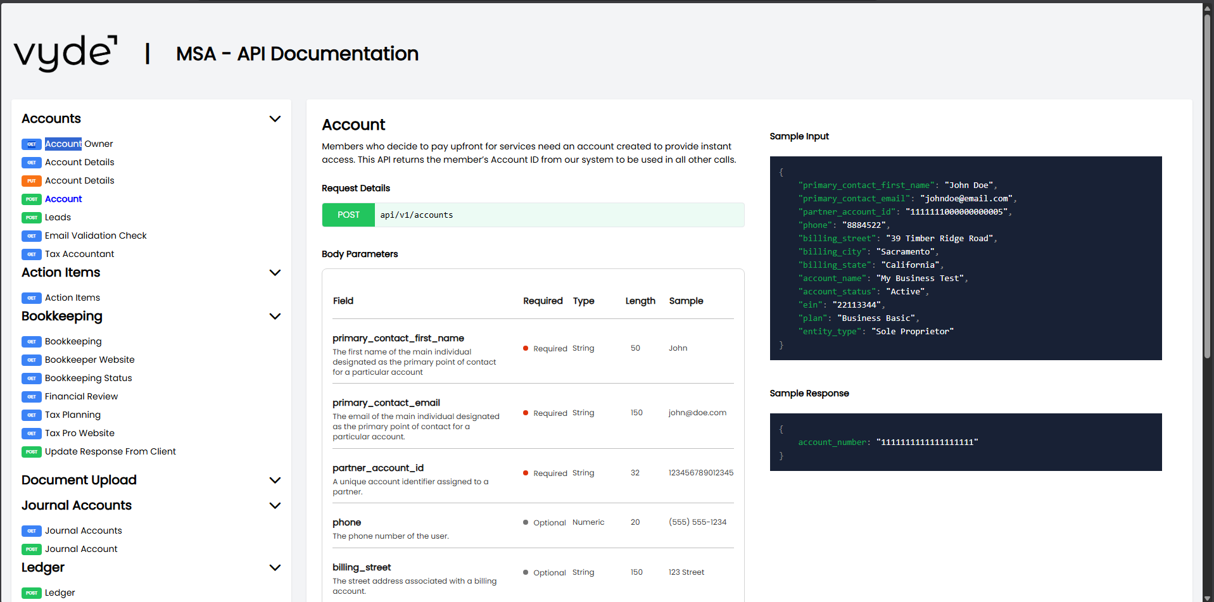Click the Sample column header
The width and height of the screenshot is (1214, 602).
(x=686, y=301)
